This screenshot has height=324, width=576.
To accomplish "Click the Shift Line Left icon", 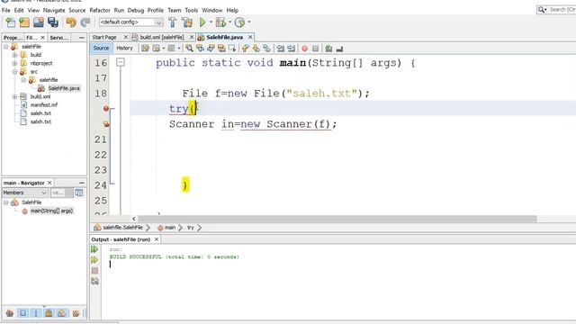I will (281, 48).
